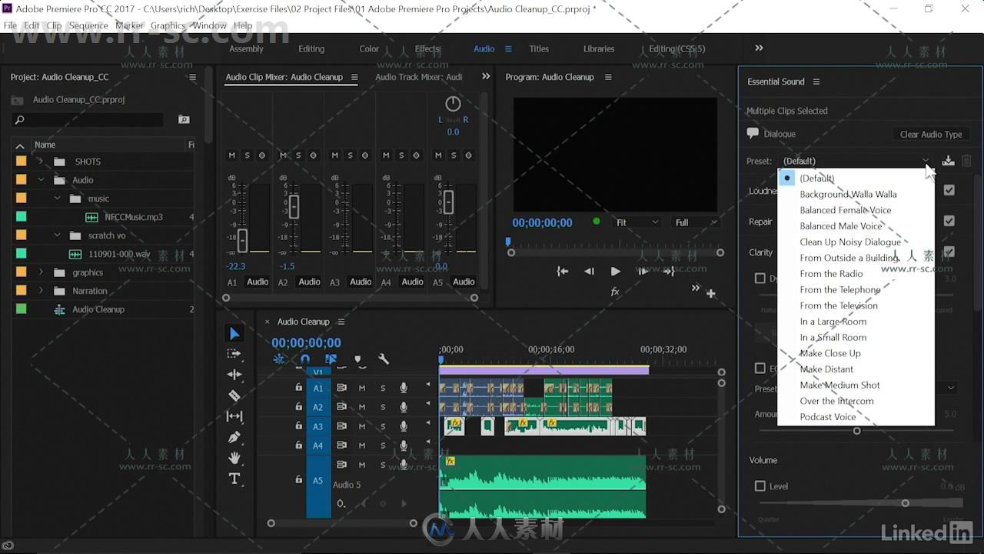Toggle Linked Selection in timeline
The height and width of the screenshot is (554, 984).
tap(331, 359)
